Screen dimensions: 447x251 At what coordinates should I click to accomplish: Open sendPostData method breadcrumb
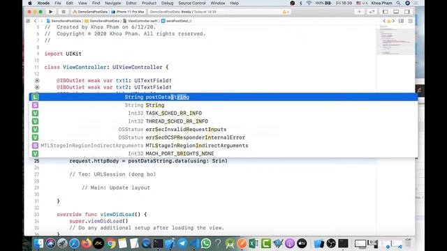(177, 21)
